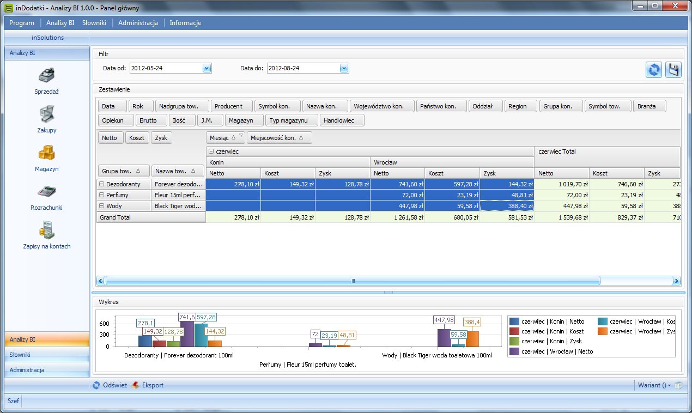Click the Region field button
This screenshot has width=692, height=413.
tap(521, 106)
